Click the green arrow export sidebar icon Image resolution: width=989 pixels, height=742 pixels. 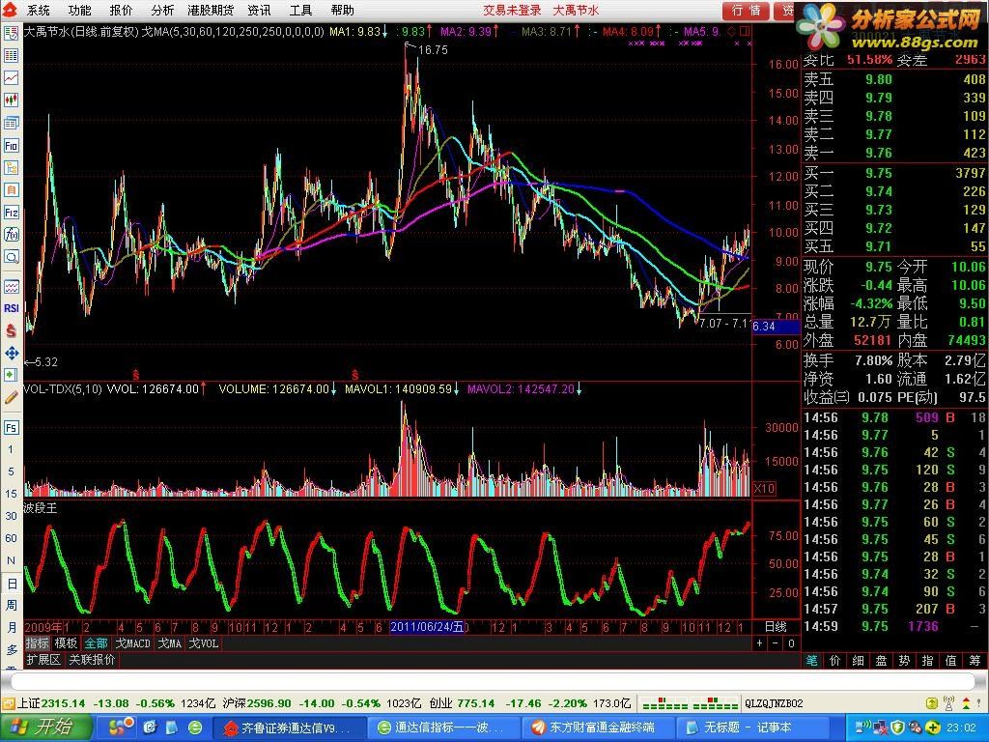(12, 376)
